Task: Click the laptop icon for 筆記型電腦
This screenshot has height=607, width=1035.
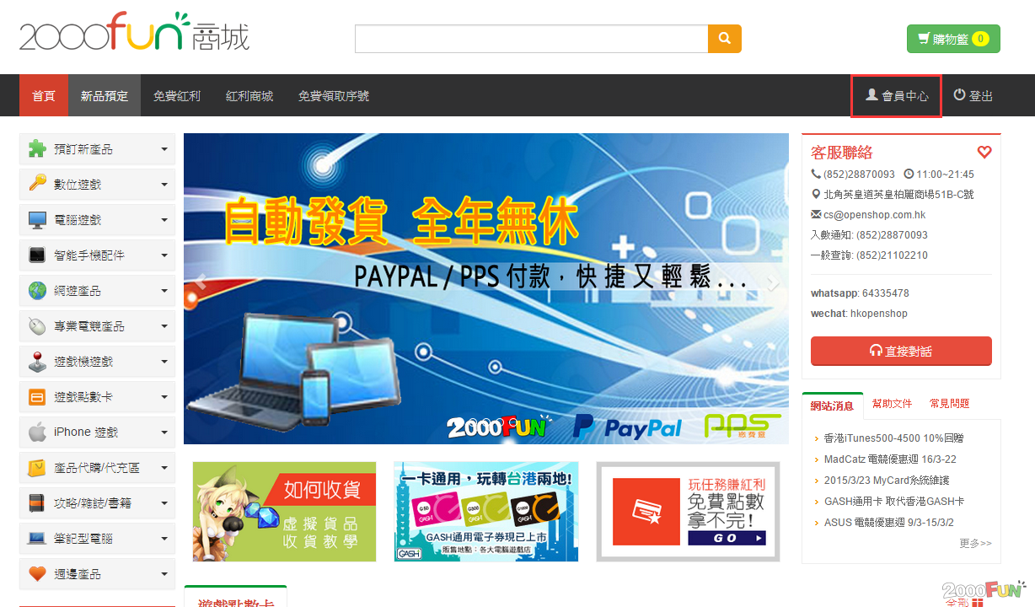Action: tap(37, 539)
